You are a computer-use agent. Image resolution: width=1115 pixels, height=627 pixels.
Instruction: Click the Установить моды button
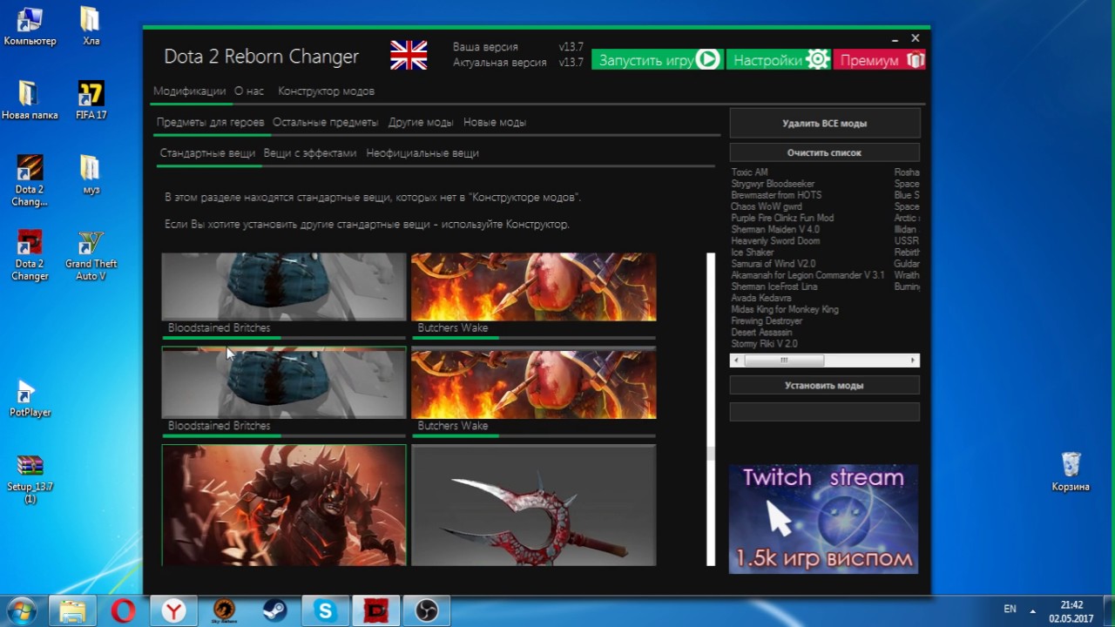tap(824, 385)
